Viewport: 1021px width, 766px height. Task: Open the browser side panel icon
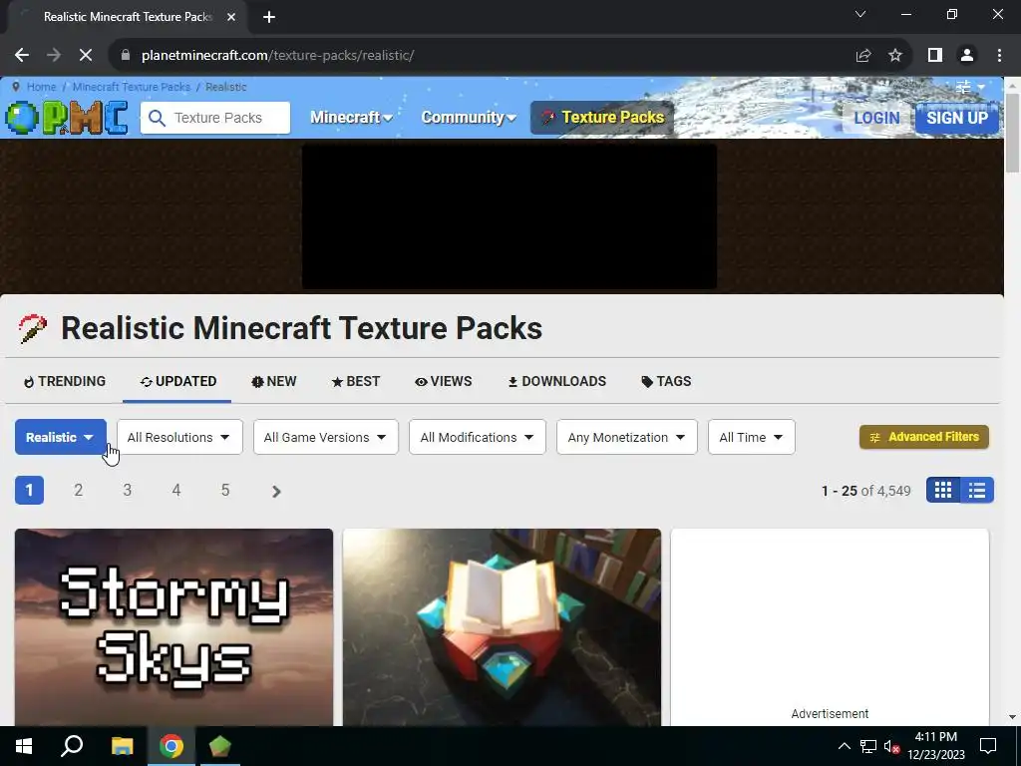point(935,56)
